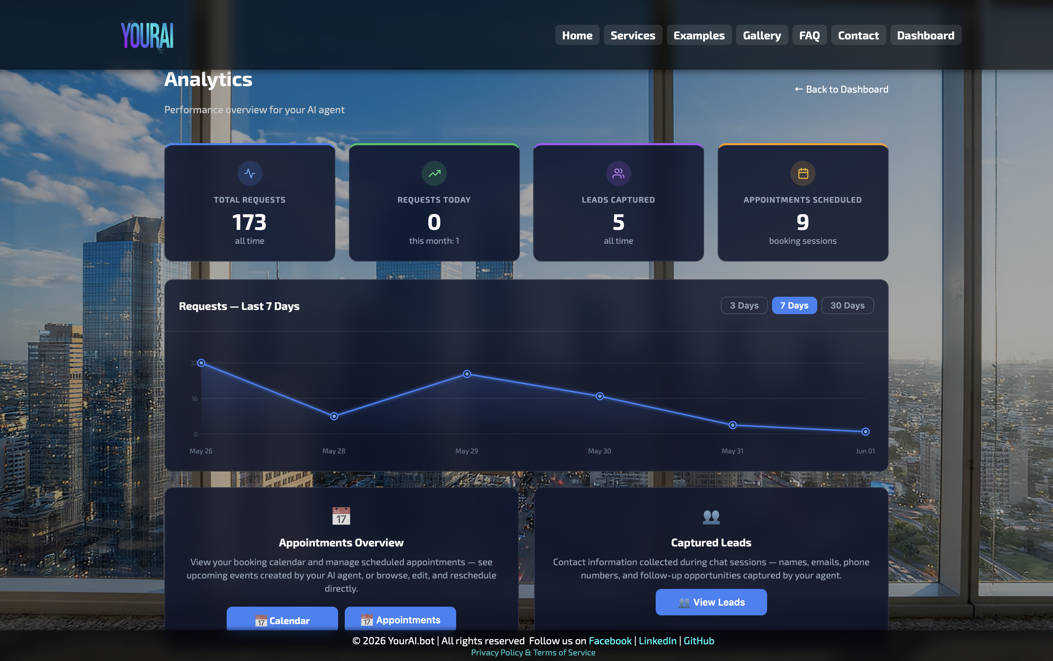
Task: Click the 'Requests — Last 7 Days' heading
Action: tap(239, 306)
